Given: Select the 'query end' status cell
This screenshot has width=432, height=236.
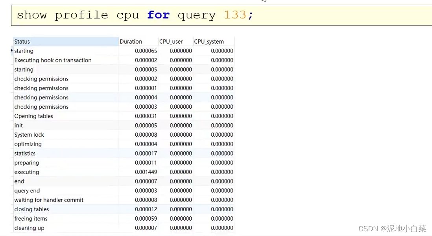Looking at the screenshot, I should tap(66, 190).
